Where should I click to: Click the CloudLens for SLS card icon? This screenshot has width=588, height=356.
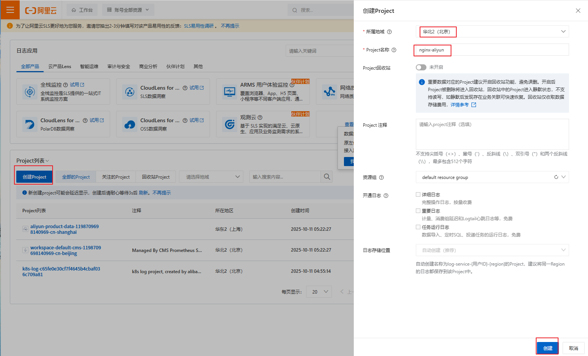(x=129, y=92)
